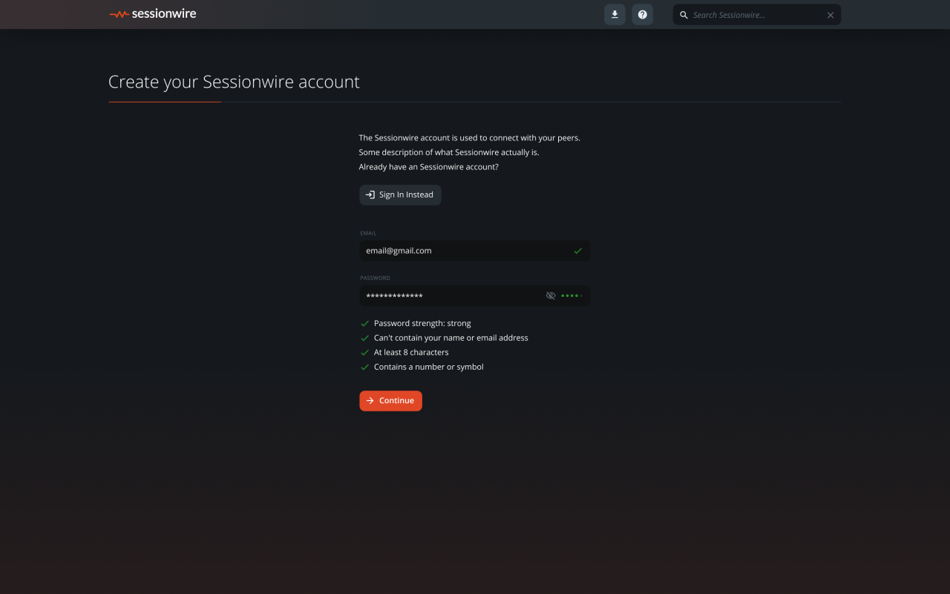Clear the search with the X icon
950x594 pixels.
coord(831,15)
